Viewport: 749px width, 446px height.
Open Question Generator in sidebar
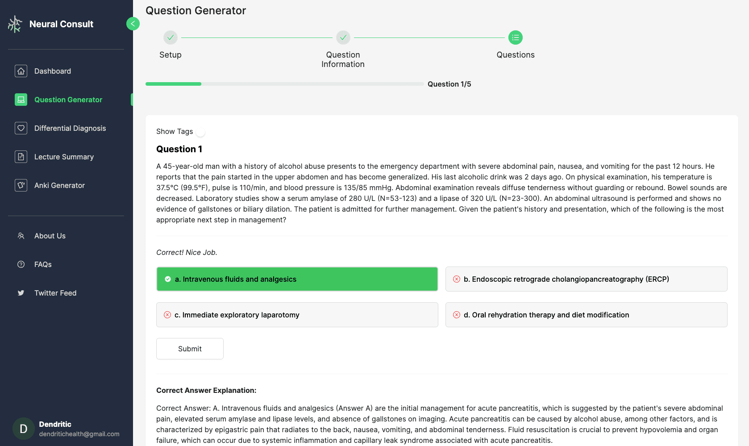(68, 100)
